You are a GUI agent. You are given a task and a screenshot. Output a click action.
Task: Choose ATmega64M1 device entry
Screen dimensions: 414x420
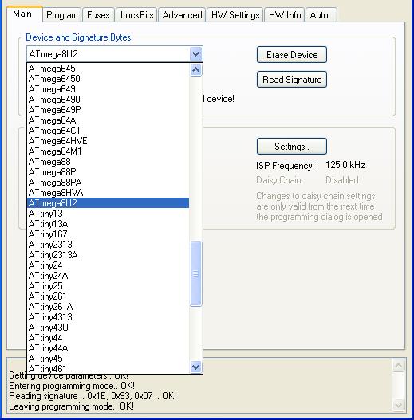point(108,151)
